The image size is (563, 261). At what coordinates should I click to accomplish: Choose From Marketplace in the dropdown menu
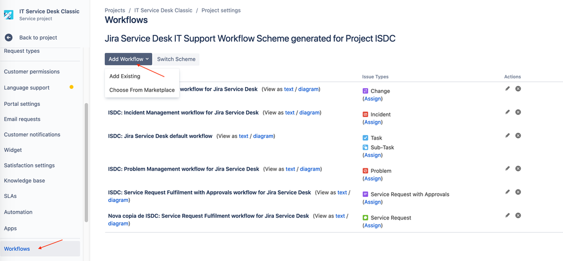coord(142,90)
